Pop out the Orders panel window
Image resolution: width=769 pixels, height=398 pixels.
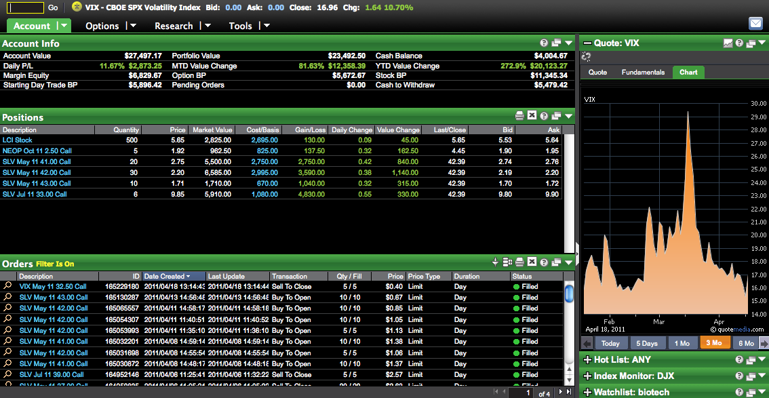(x=555, y=262)
